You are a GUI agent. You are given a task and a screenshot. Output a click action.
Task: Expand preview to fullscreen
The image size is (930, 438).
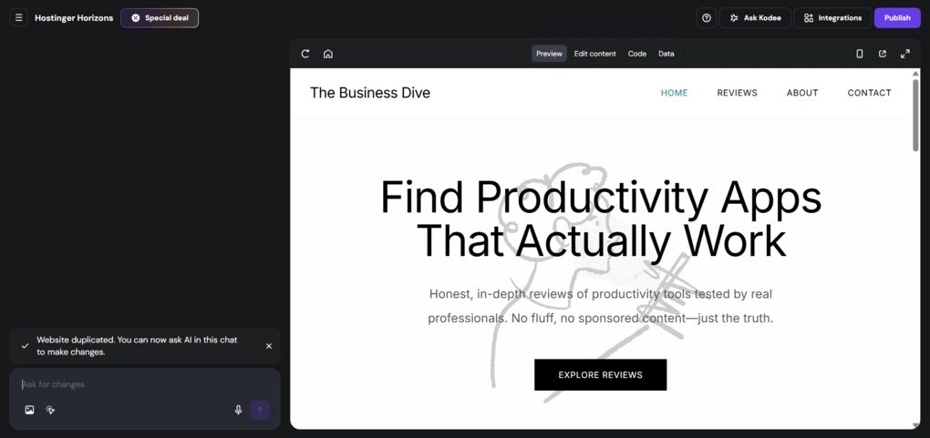click(905, 54)
